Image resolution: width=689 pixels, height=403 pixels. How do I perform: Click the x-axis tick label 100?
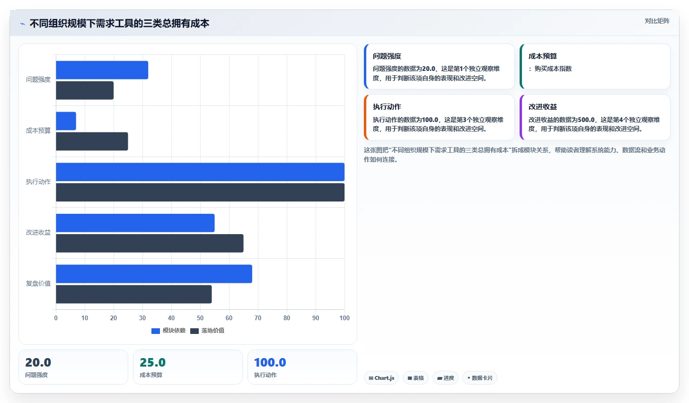[344, 318]
